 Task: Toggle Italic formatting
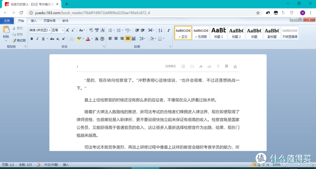(x=37, y=39)
